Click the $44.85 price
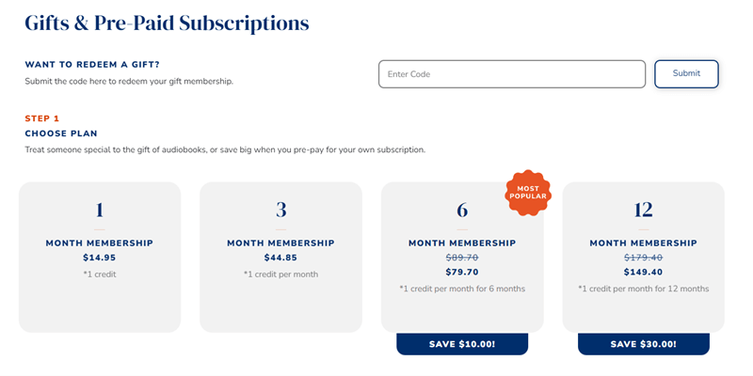This screenshot has height=376, width=753. tap(280, 258)
